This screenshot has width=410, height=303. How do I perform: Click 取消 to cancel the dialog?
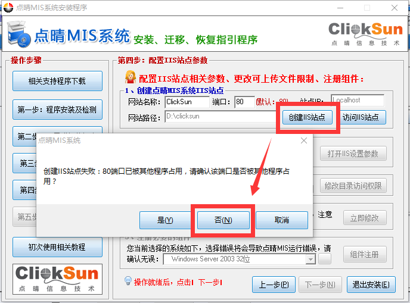tap(281, 220)
